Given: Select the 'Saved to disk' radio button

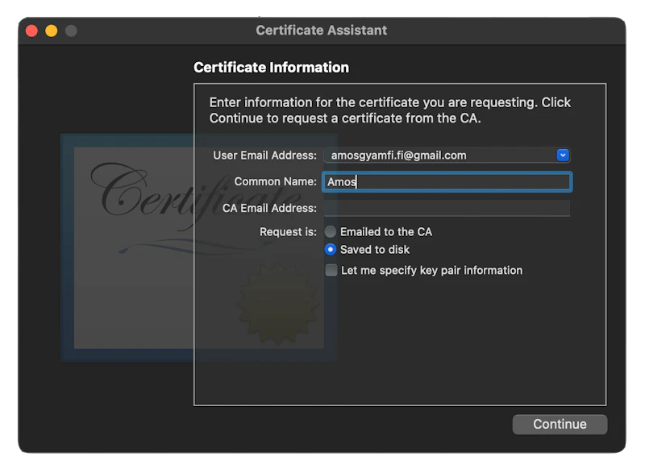Looking at the screenshot, I should point(331,250).
